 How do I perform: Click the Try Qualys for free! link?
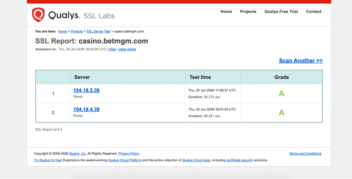[48, 160]
